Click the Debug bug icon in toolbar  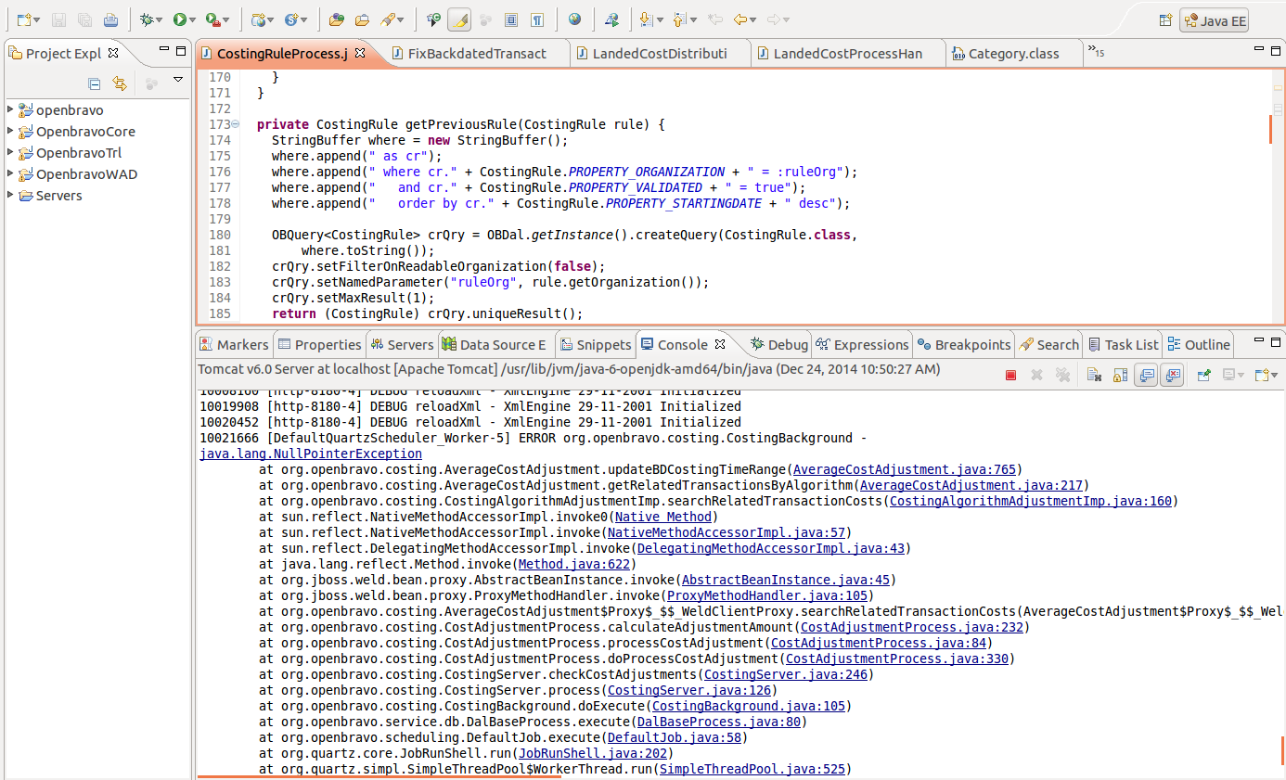coord(147,19)
